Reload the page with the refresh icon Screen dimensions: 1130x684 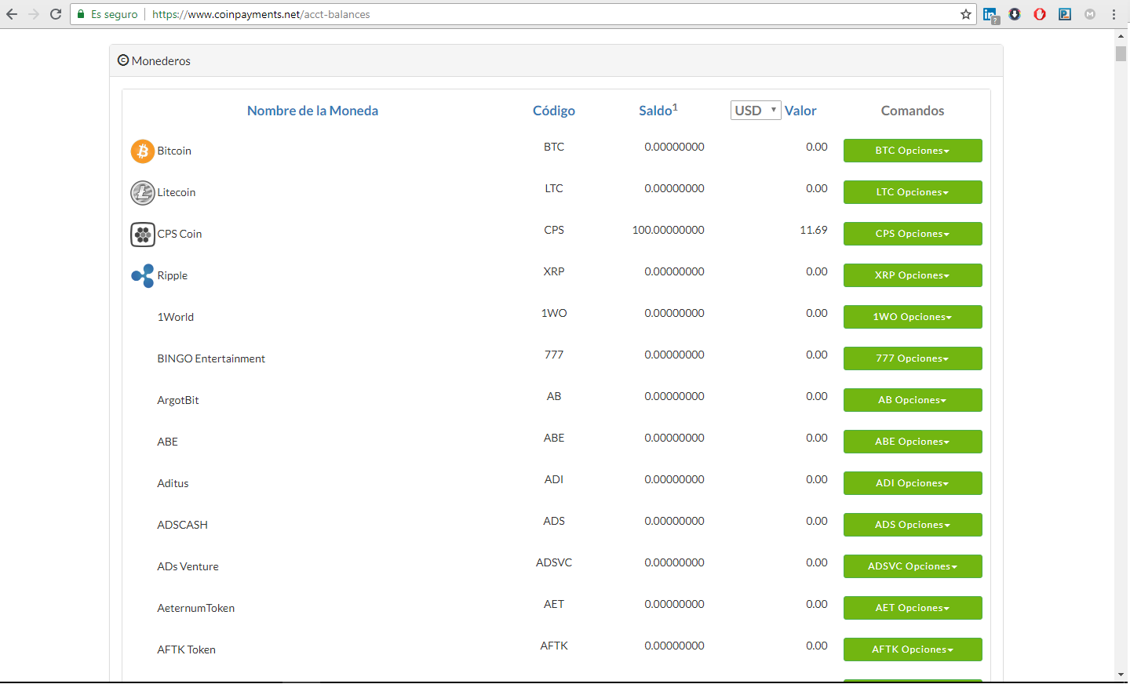pyautogui.click(x=56, y=14)
